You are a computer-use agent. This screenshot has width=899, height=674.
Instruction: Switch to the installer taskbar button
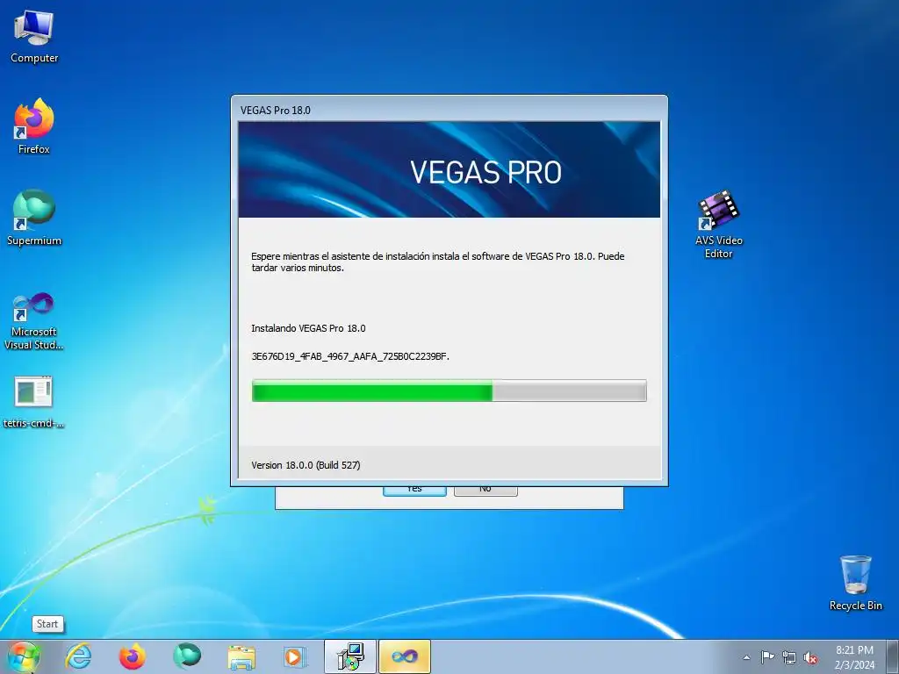(x=349, y=656)
